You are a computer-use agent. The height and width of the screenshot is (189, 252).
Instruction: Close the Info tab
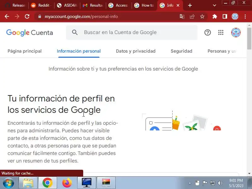pyautogui.click(x=178, y=5)
